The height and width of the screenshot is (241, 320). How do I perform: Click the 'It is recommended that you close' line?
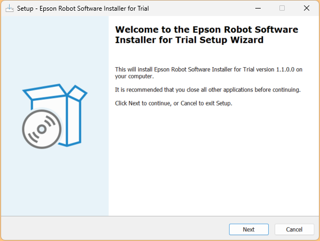pos(208,90)
